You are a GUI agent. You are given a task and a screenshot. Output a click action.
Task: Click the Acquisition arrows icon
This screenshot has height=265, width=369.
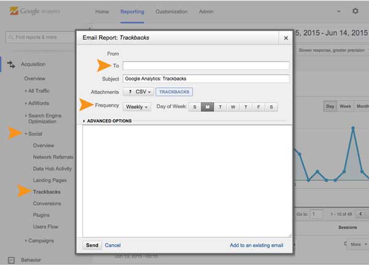[11, 64]
